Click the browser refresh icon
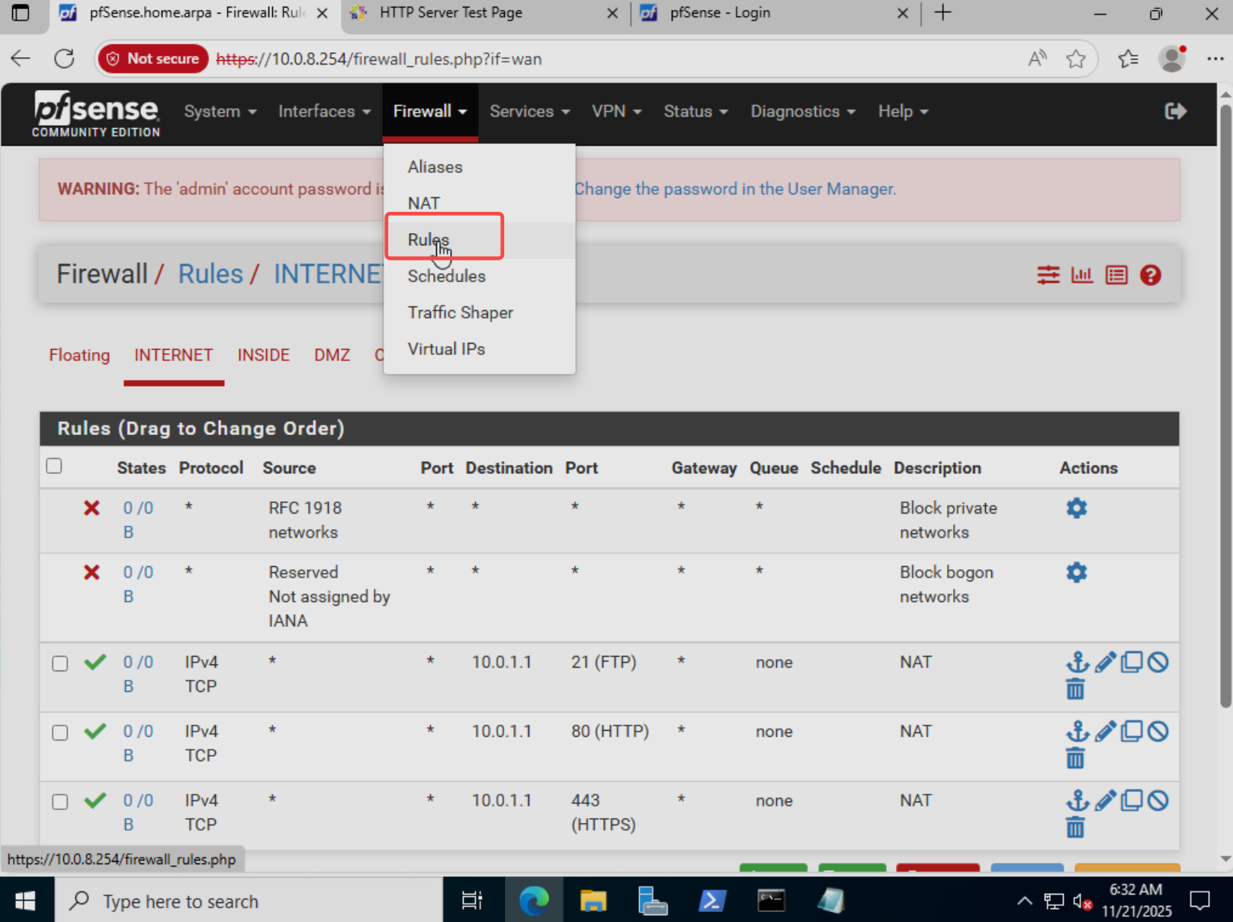Image resolution: width=1233 pixels, height=922 pixels. tap(65, 59)
